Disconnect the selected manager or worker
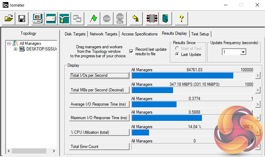The image size is (265, 157). point(152,18)
